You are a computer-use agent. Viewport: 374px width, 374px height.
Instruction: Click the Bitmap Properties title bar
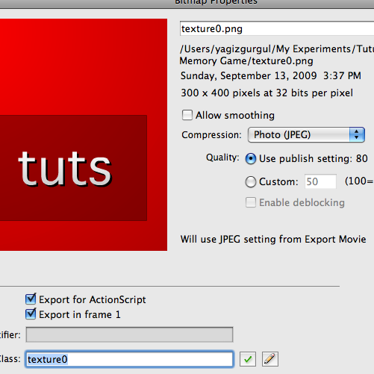187,4
